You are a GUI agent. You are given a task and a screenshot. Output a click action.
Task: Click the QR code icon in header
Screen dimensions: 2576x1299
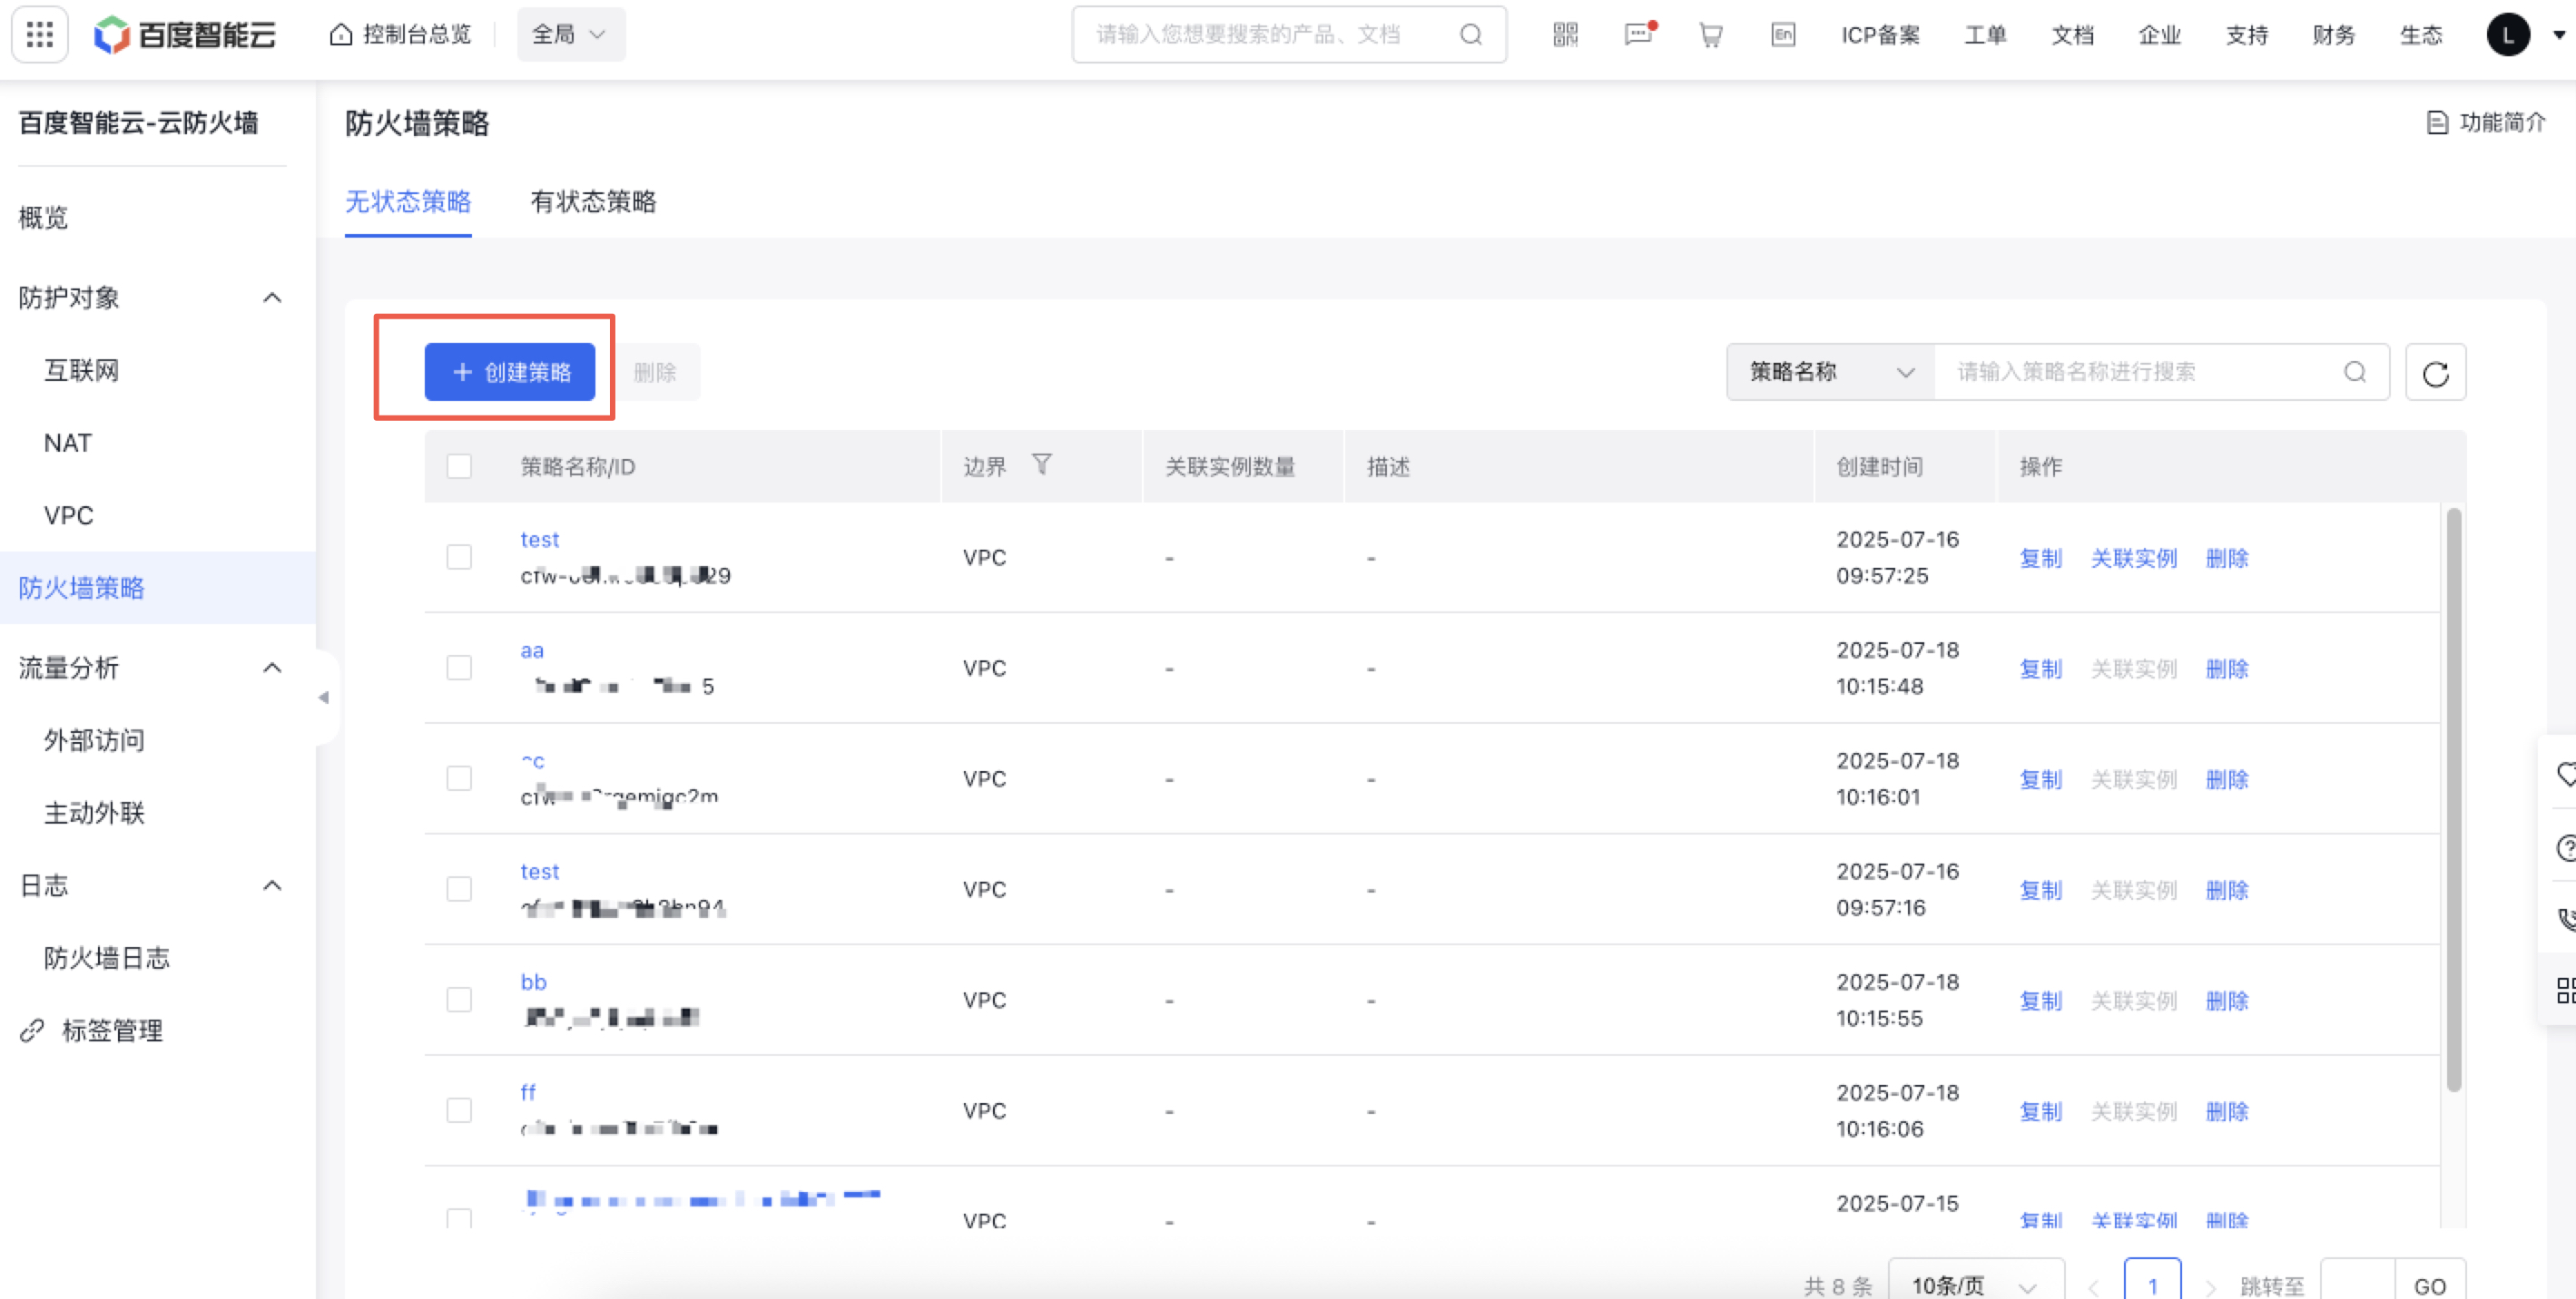[x=1565, y=35]
